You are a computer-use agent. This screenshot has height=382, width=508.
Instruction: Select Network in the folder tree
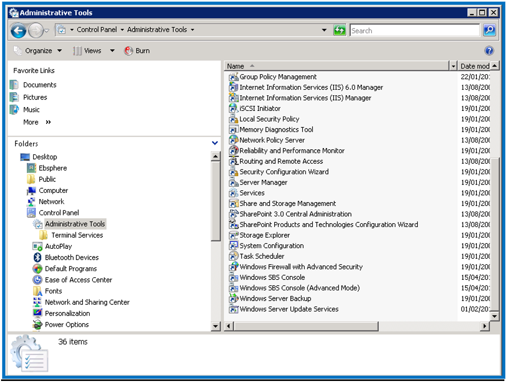pos(51,202)
